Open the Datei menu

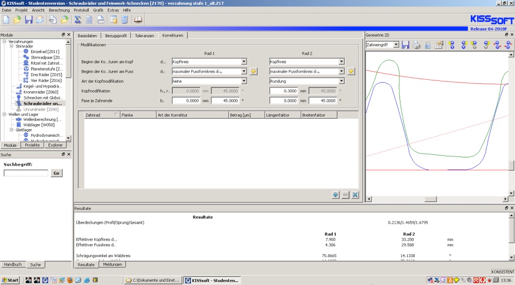(x=6, y=10)
